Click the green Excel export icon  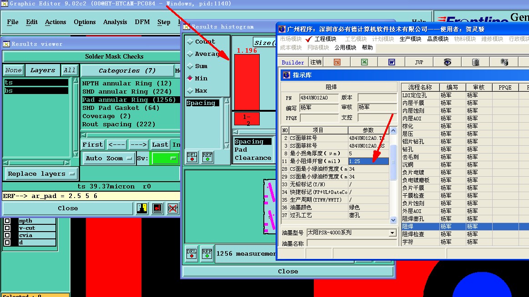pos(364,62)
